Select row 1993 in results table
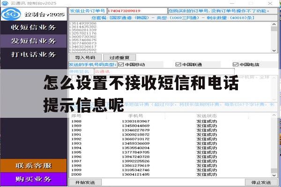This screenshot has height=187, width=281. 170,144
